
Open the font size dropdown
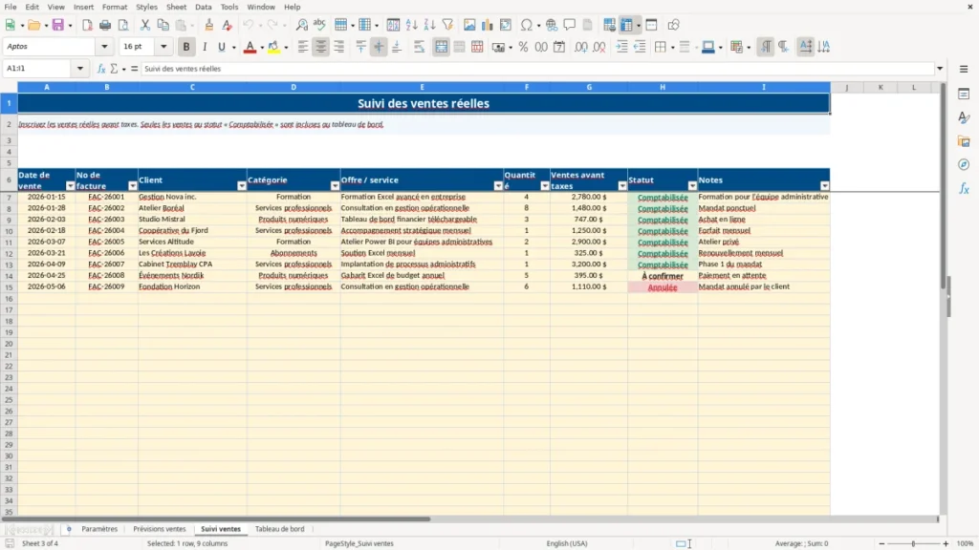163,46
